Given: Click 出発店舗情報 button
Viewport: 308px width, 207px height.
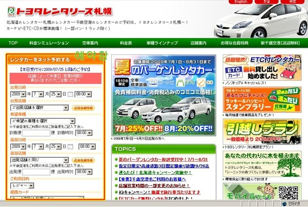Looking at the screenshot, I should (x=83, y=108).
